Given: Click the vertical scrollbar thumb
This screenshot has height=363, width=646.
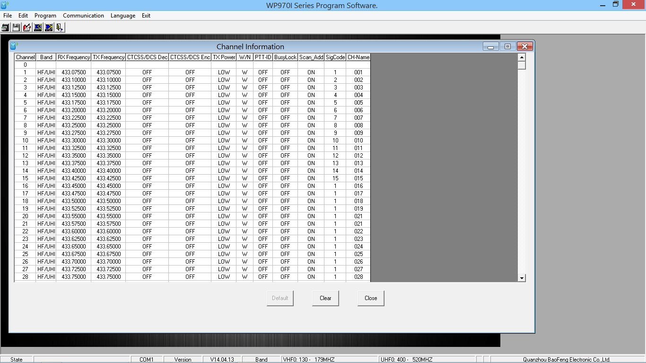Looking at the screenshot, I should point(522,65).
